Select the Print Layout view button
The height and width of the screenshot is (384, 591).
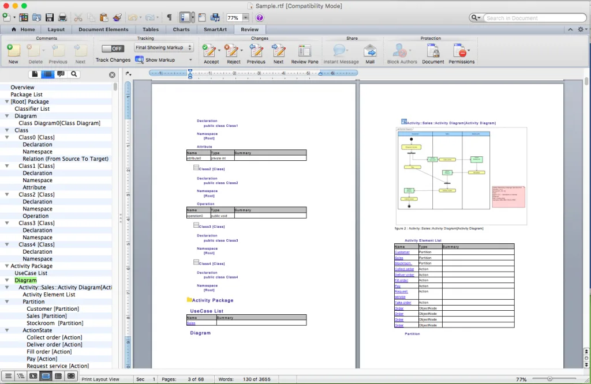click(46, 376)
